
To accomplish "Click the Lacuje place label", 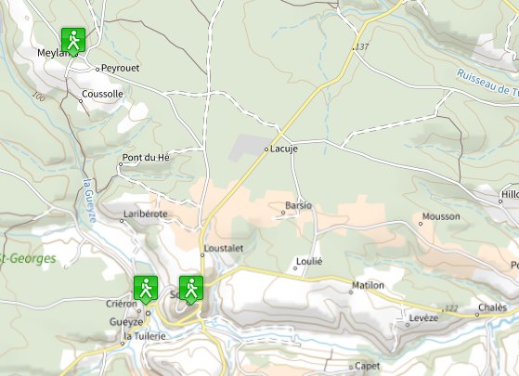I will [x=284, y=149].
